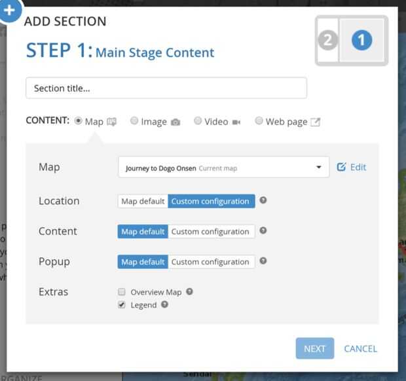The width and height of the screenshot is (406, 381).
Task: Click help icon beside Popup options
Action: click(x=263, y=261)
